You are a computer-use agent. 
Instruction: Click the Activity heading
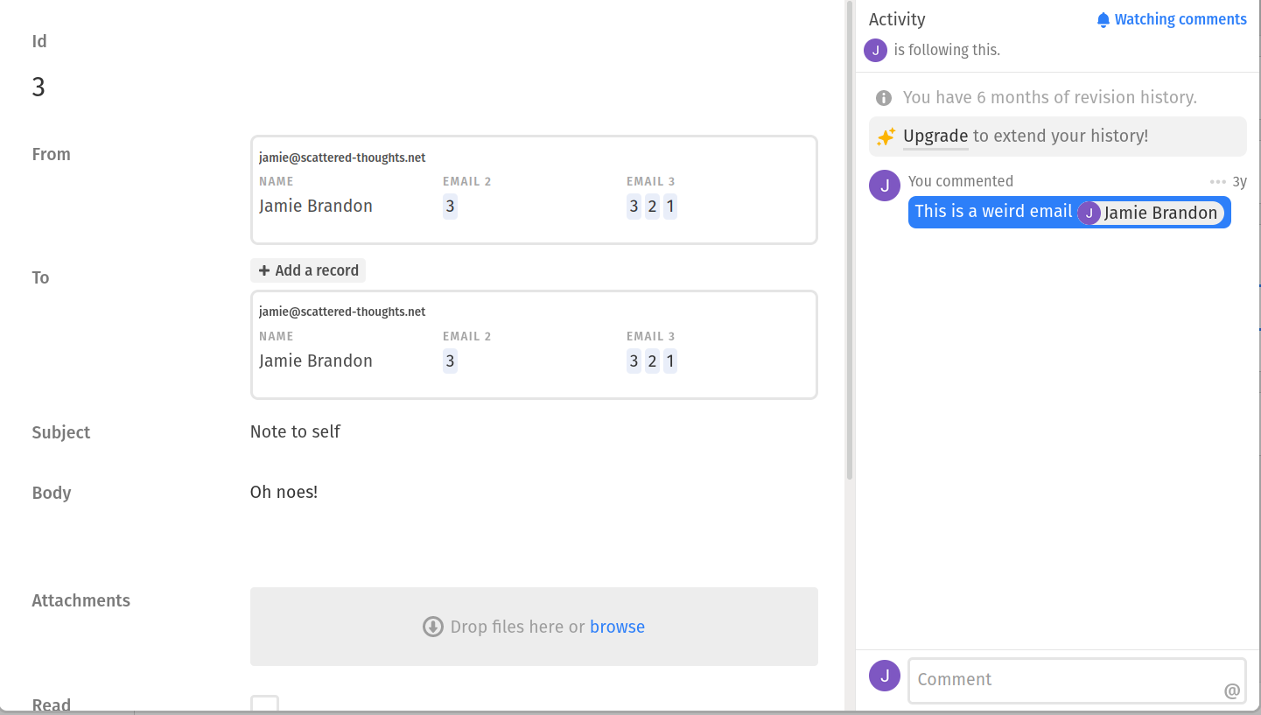click(897, 19)
